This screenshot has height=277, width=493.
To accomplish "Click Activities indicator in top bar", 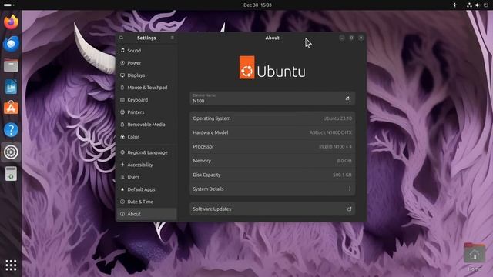I will (x=8, y=5).
